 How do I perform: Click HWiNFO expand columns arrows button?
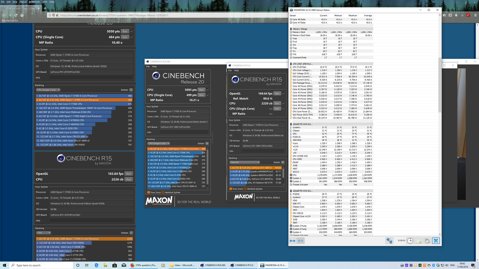293,241
